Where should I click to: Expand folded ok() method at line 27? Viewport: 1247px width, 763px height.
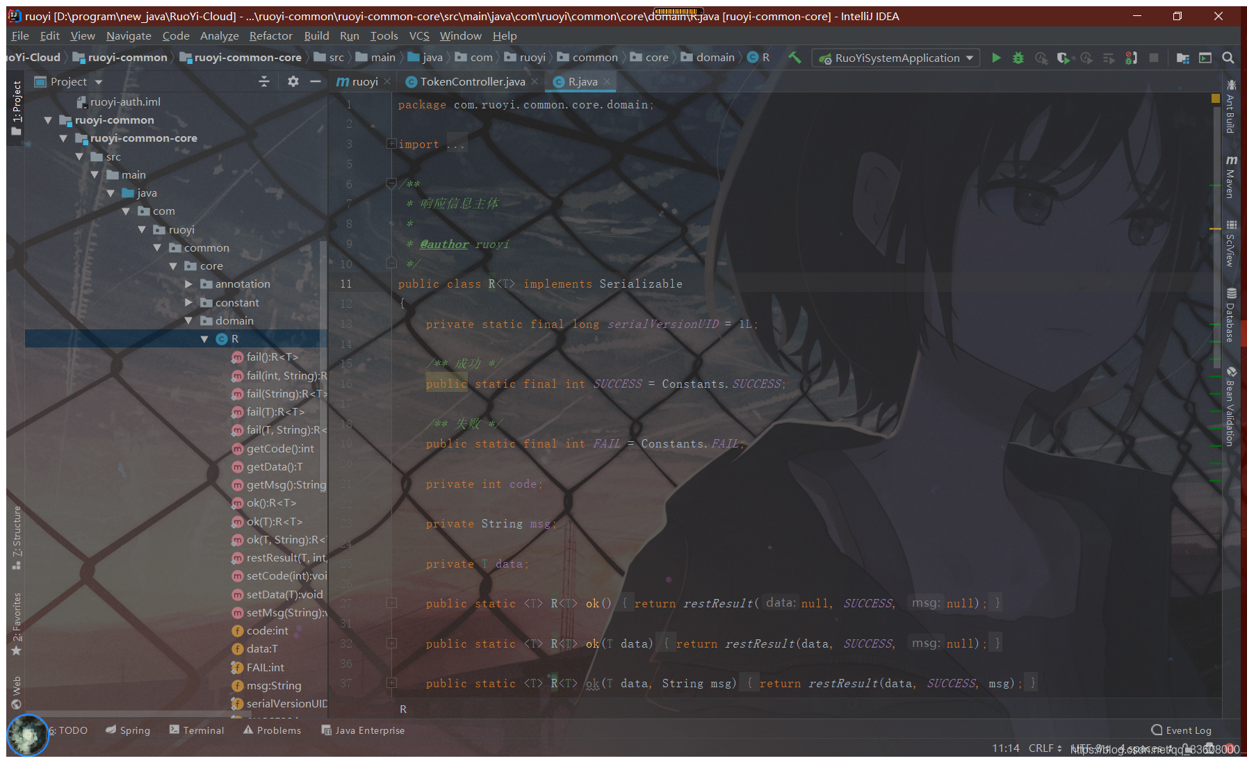click(x=391, y=603)
